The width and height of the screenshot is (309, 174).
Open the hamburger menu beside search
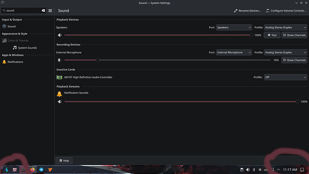[x=50, y=11]
